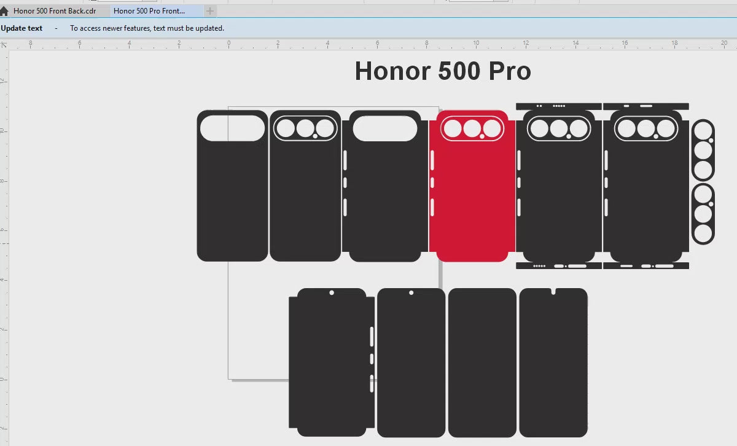Click the lower camera ring skin at far right
Image resolution: width=737 pixels, height=446 pixels.
tap(703, 214)
